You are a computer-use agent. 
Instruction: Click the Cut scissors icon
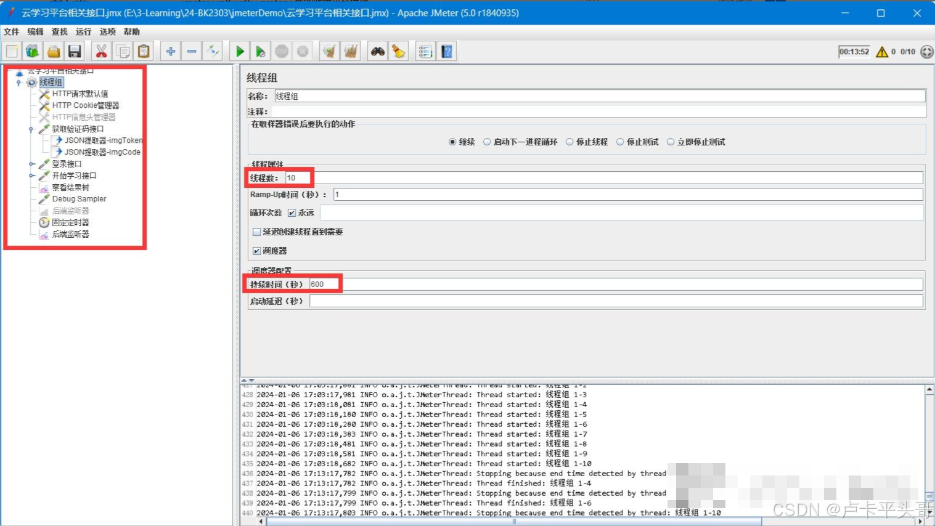102,51
